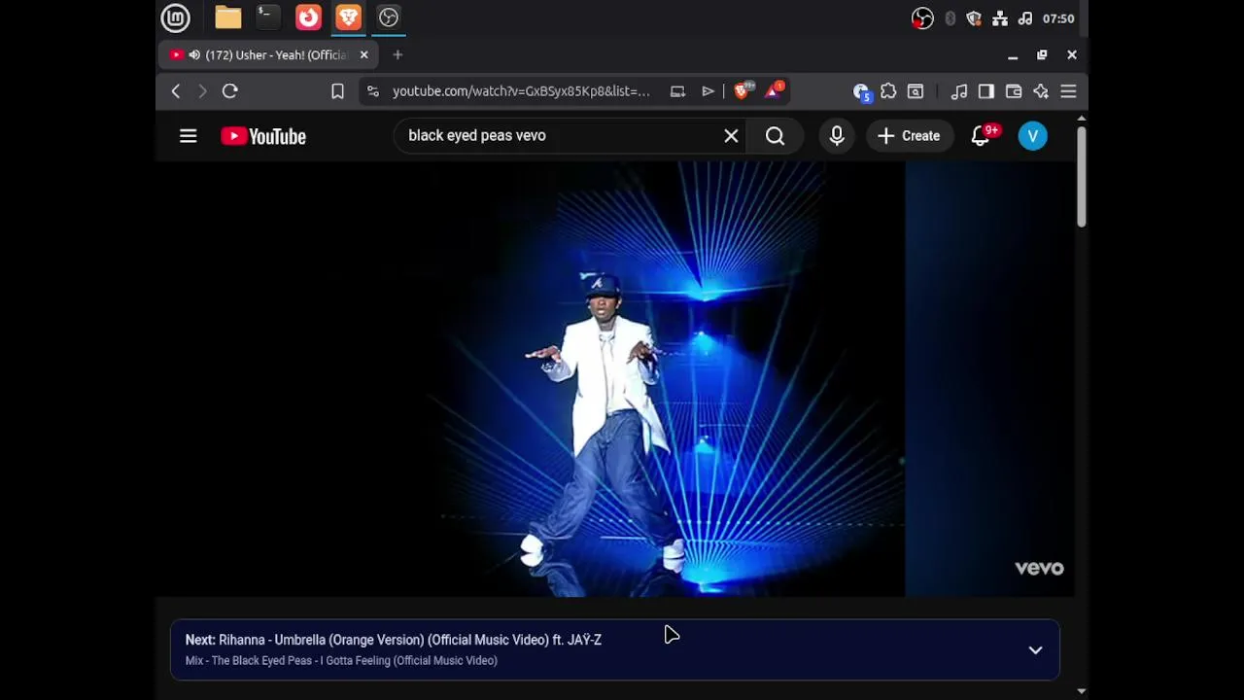Screen dimensions: 1244x700
Task: Click Mix - The Black Eyed Peas playlist text
Action: pos(341,661)
